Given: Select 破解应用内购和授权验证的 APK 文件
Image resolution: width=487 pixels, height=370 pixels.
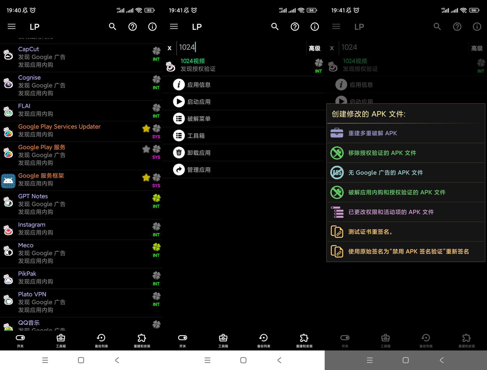Looking at the screenshot, I should tap(406, 192).
